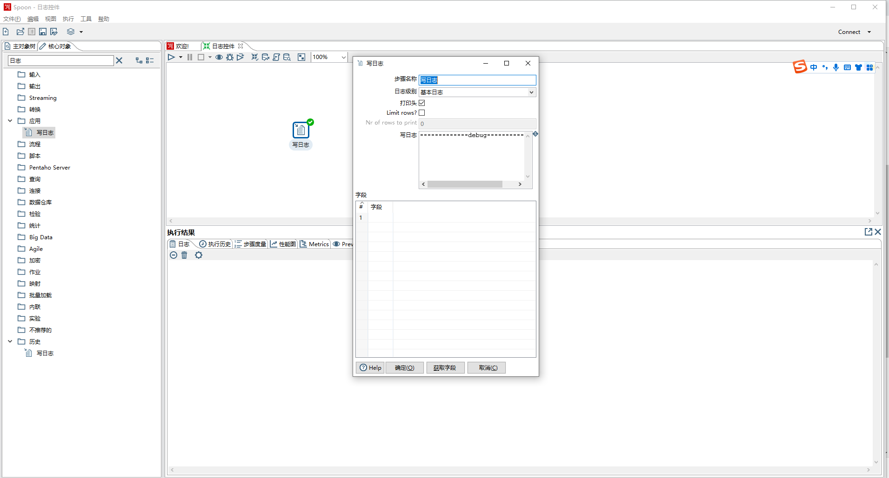
Task: Click the 日志 search input field
Action: click(x=61, y=60)
